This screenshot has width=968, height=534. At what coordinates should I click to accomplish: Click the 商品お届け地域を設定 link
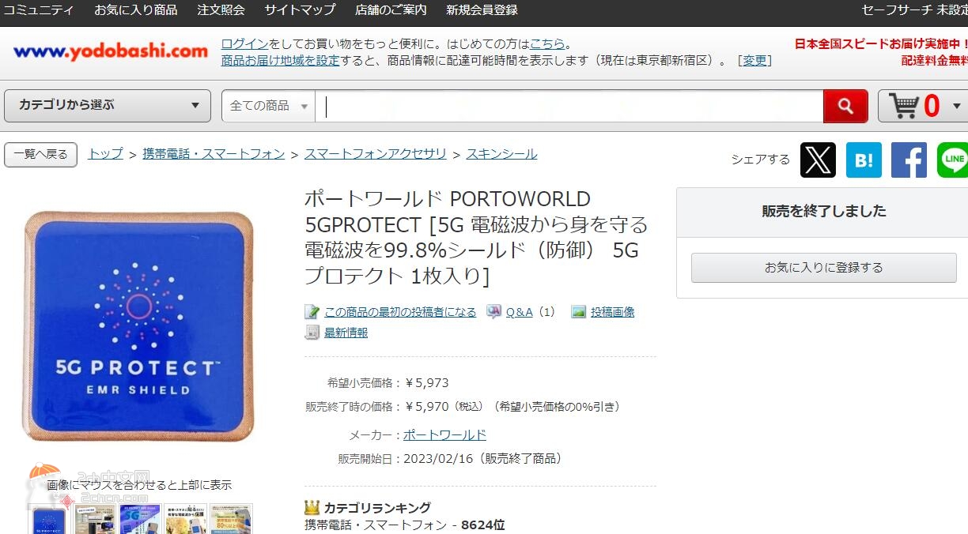pos(280,60)
